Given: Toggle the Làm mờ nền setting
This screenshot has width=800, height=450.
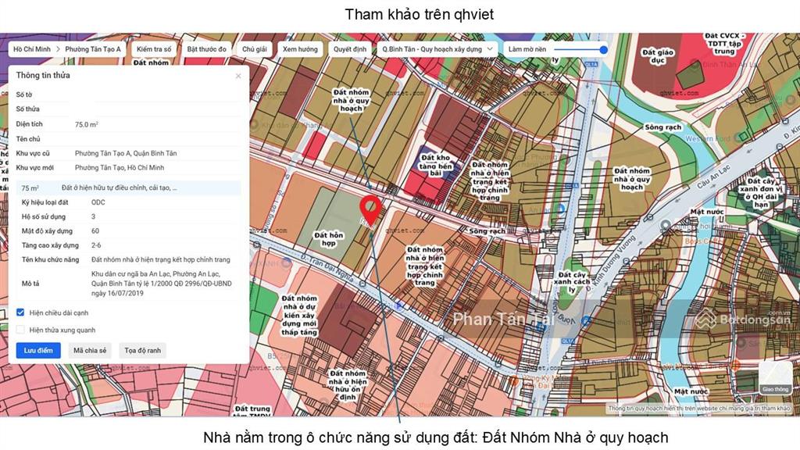Looking at the screenshot, I should pyautogui.click(x=604, y=48).
